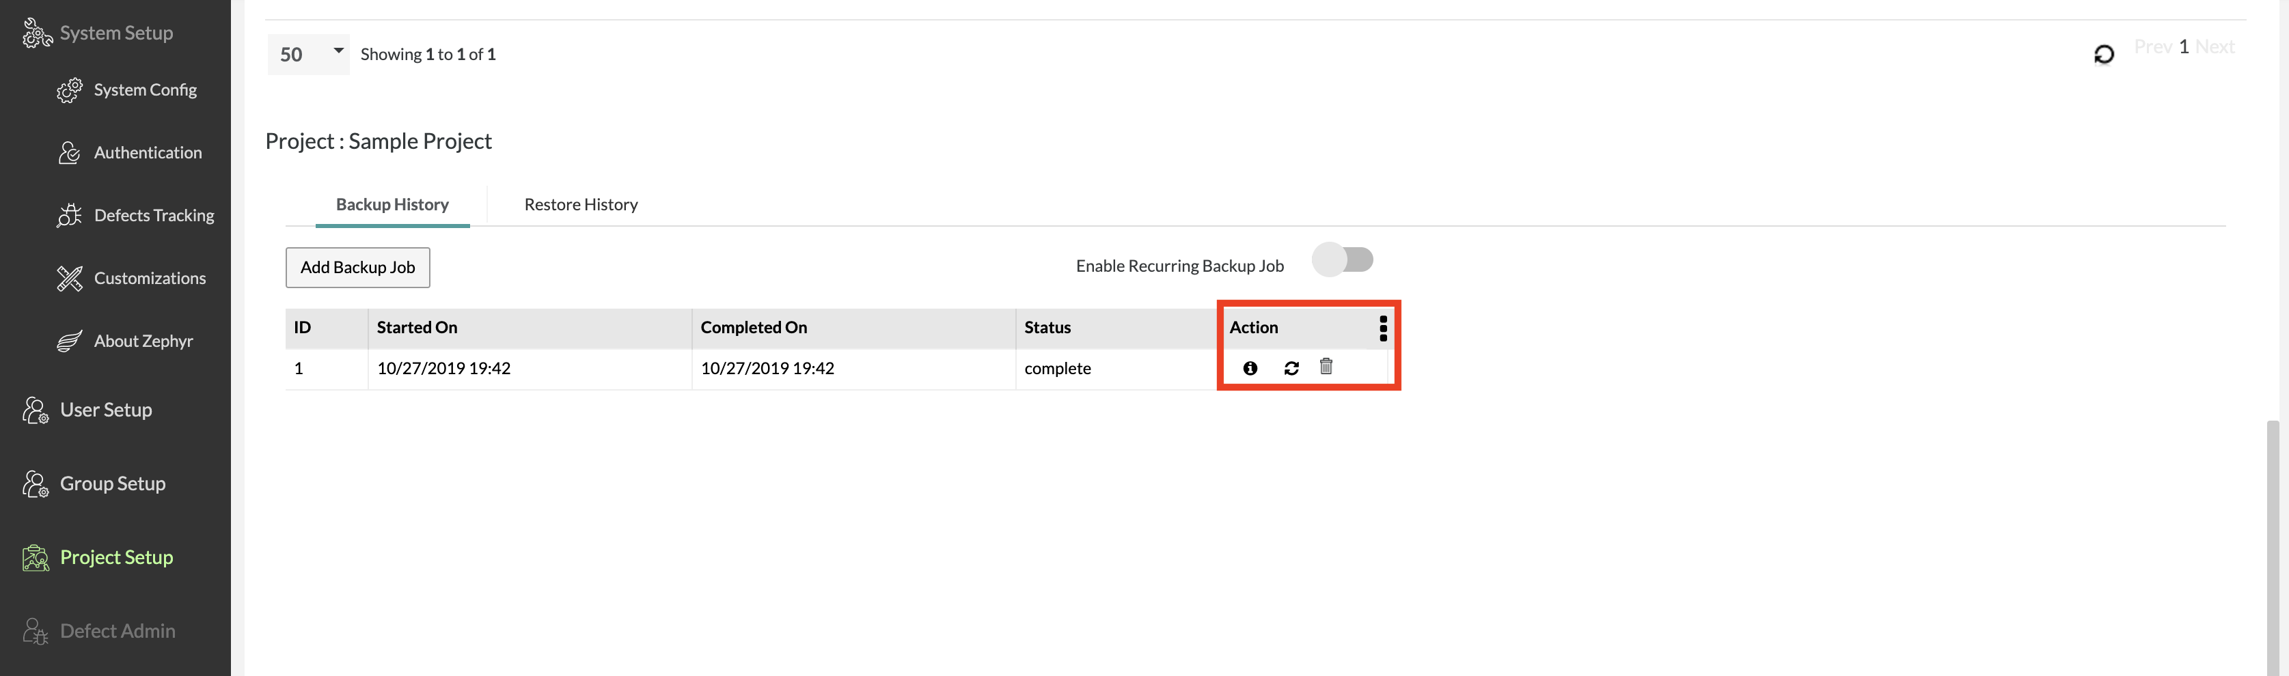Delete backup job 1 with trash icon
The width and height of the screenshot is (2289, 676).
click(x=1326, y=366)
